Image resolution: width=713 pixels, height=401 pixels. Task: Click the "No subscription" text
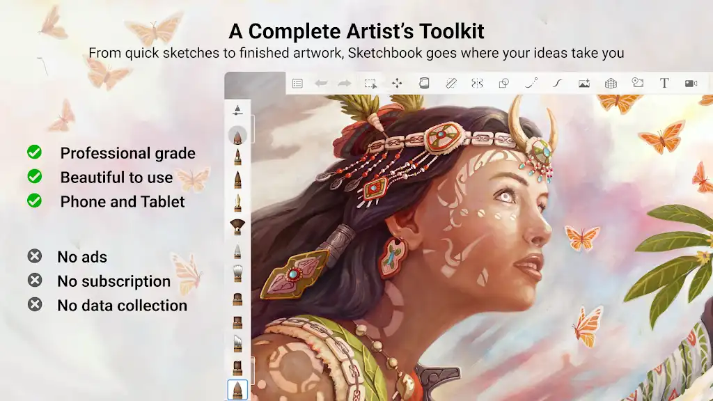113,281
